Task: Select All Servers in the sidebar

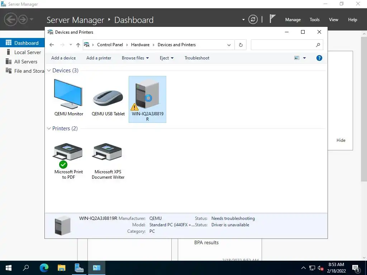Action: point(22,62)
